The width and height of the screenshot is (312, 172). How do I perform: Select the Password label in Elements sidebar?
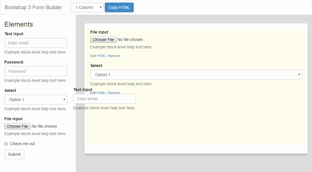pyautogui.click(x=14, y=62)
